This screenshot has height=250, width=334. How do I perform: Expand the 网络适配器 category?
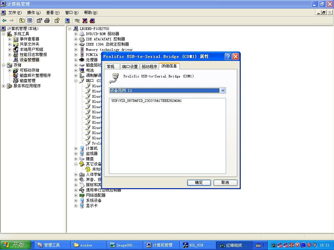pos(76,195)
